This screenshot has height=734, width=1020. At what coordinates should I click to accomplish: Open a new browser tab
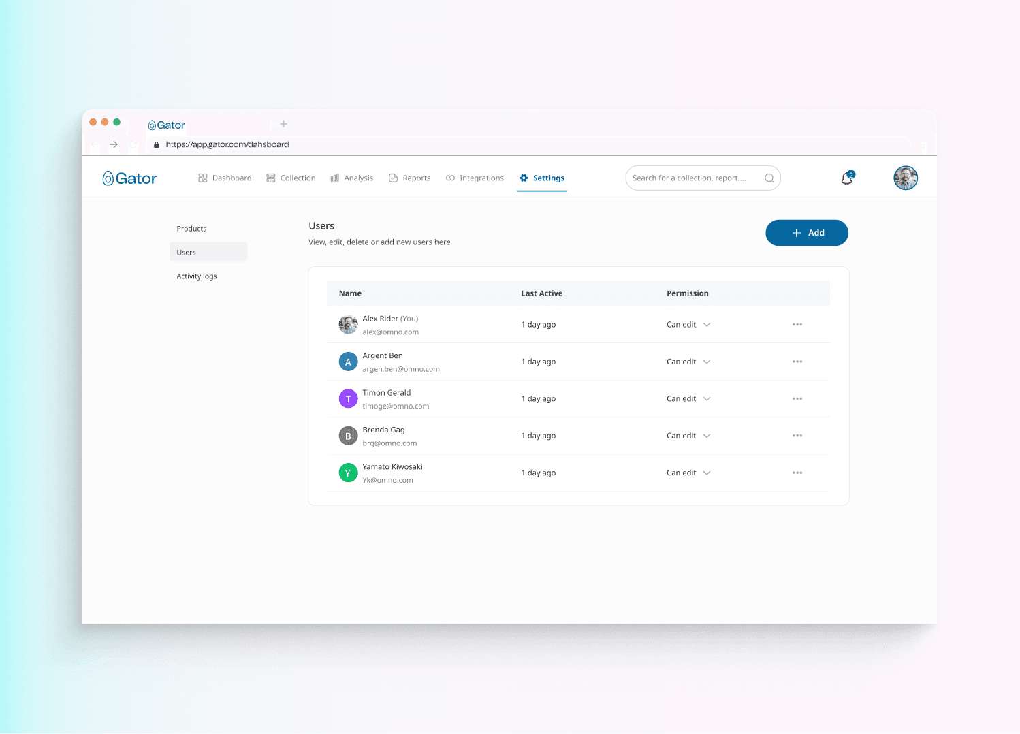(284, 124)
